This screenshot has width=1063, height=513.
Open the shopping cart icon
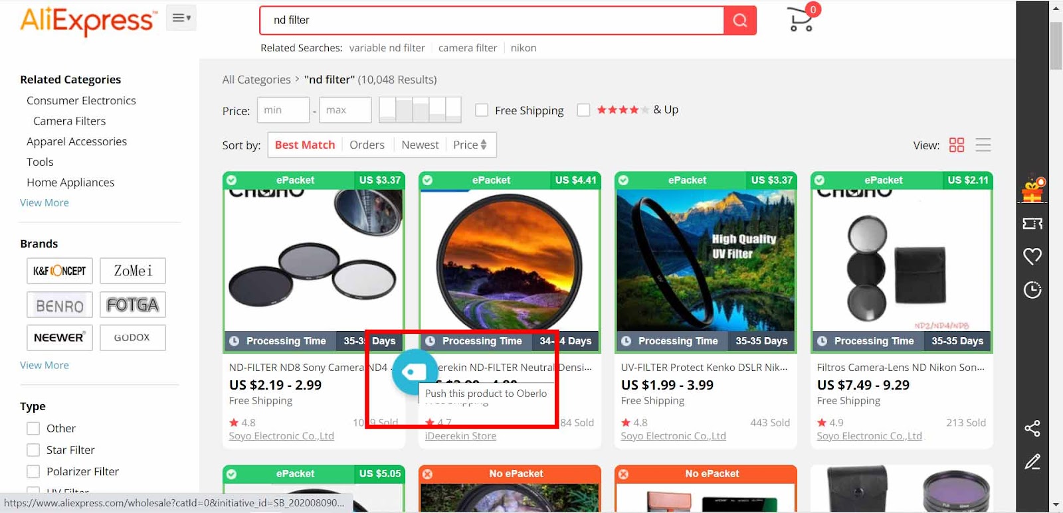point(802,19)
